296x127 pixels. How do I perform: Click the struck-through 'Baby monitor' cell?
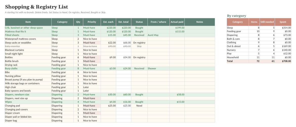tap(28, 46)
